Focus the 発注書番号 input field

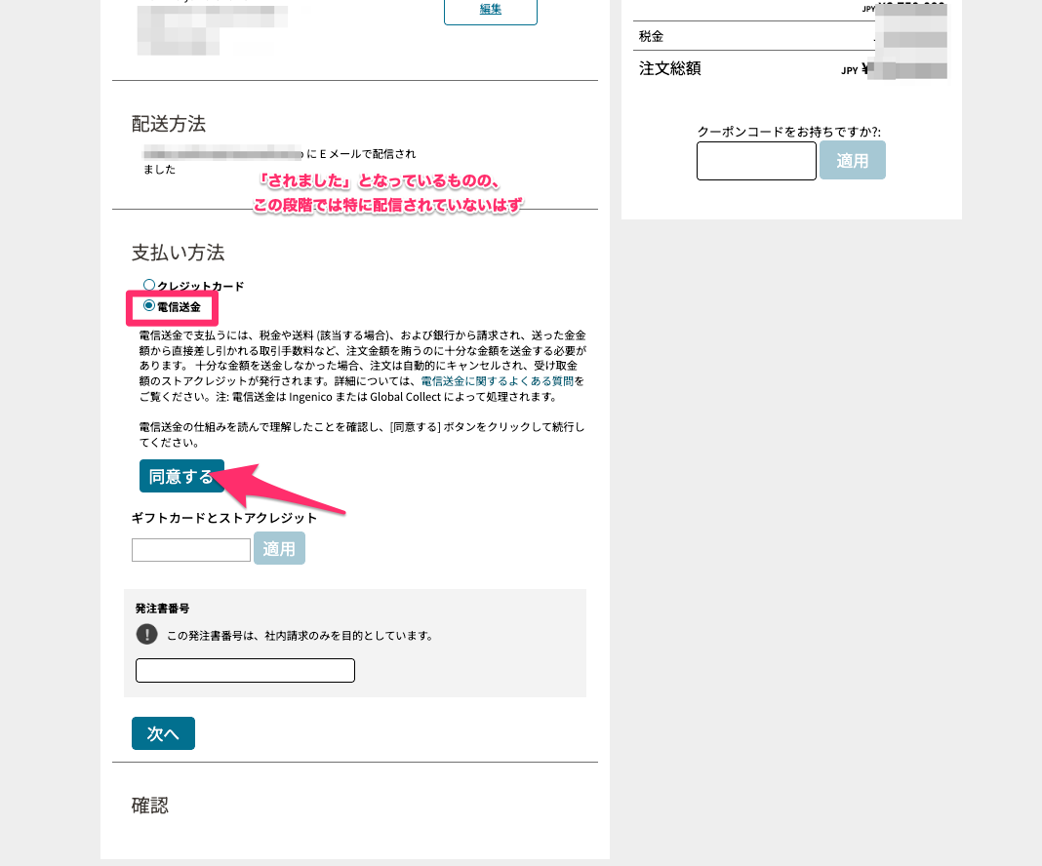[x=245, y=670]
